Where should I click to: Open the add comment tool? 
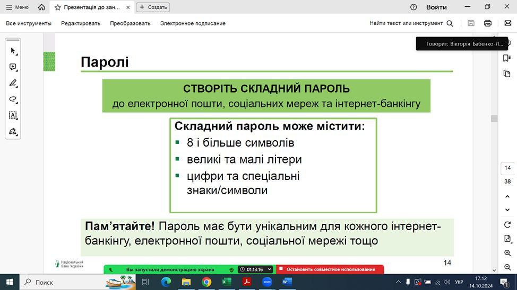(13, 67)
